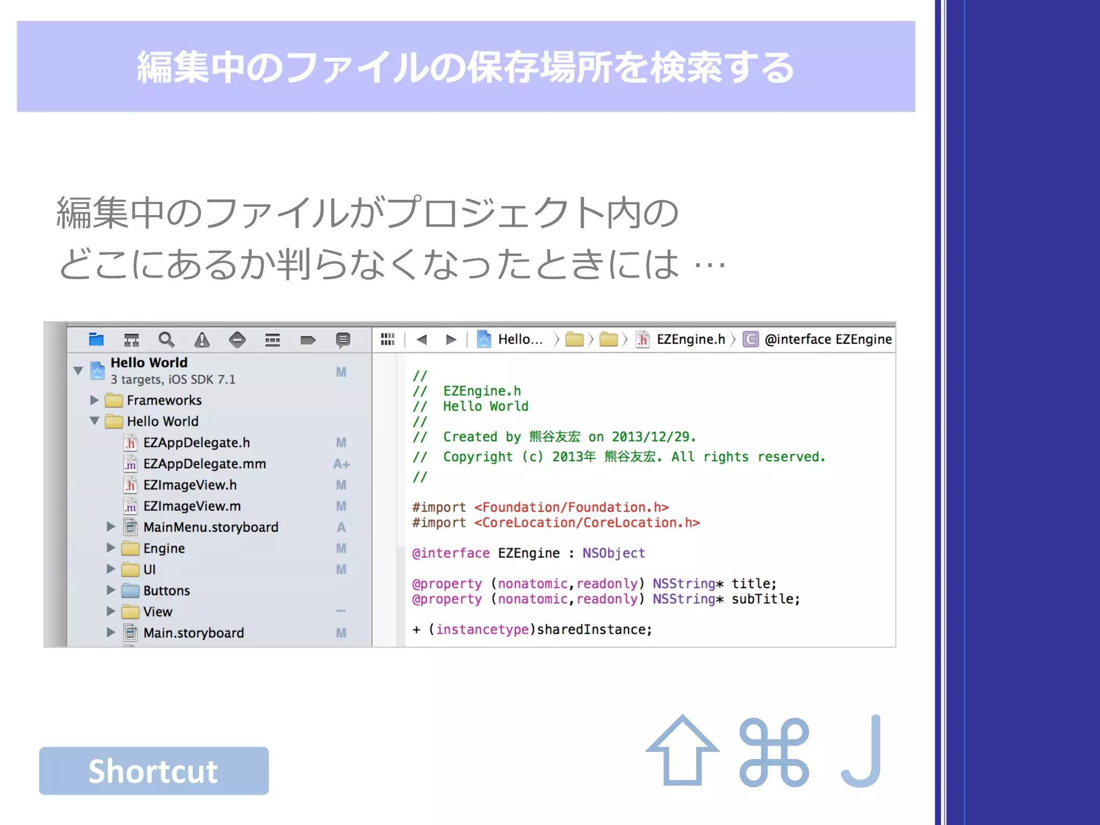1100x825 pixels.
Task: Expand the Frameworks folder
Action: click(x=95, y=400)
